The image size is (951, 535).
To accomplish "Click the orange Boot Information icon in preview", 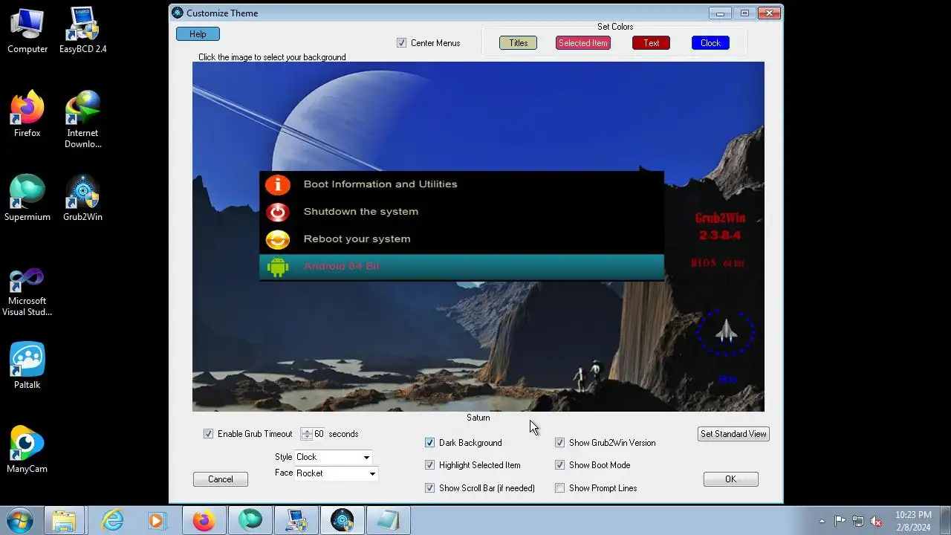I will click(278, 184).
